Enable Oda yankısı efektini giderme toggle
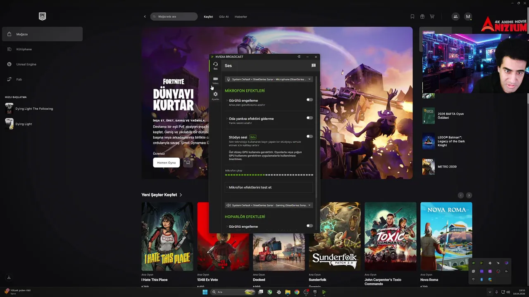529x297 pixels. [310, 118]
